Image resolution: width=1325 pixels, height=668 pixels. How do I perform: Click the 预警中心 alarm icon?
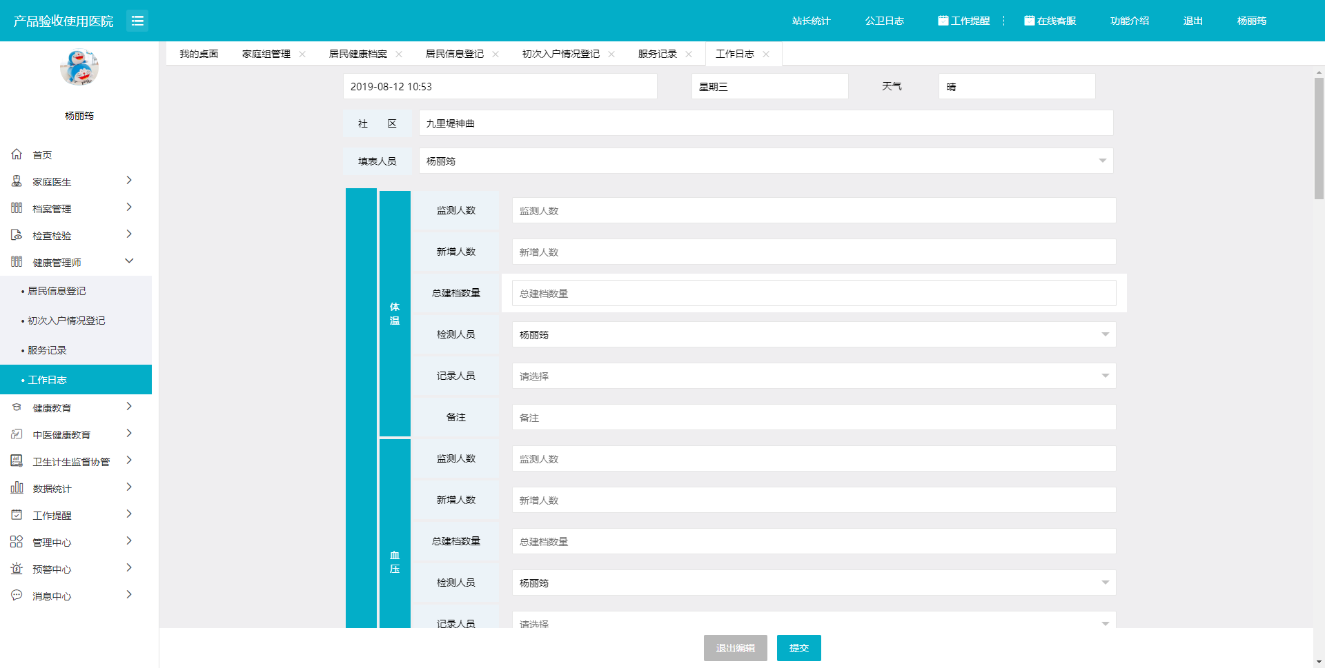point(17,569)
